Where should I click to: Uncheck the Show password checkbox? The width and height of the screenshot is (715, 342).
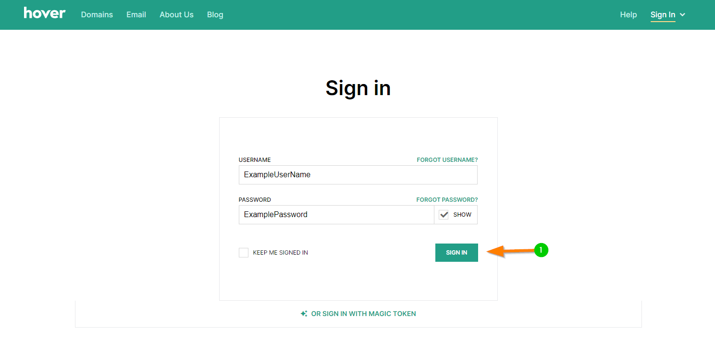444,215
